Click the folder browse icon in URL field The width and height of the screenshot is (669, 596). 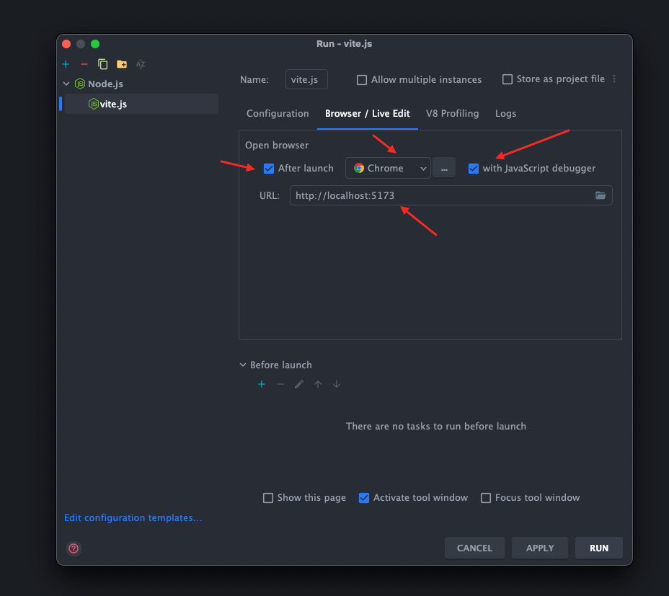pos(601,195)
